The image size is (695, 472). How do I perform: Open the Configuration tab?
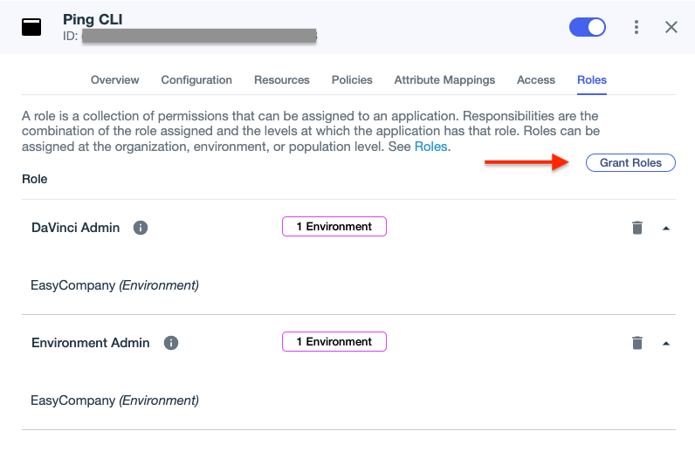196,79
